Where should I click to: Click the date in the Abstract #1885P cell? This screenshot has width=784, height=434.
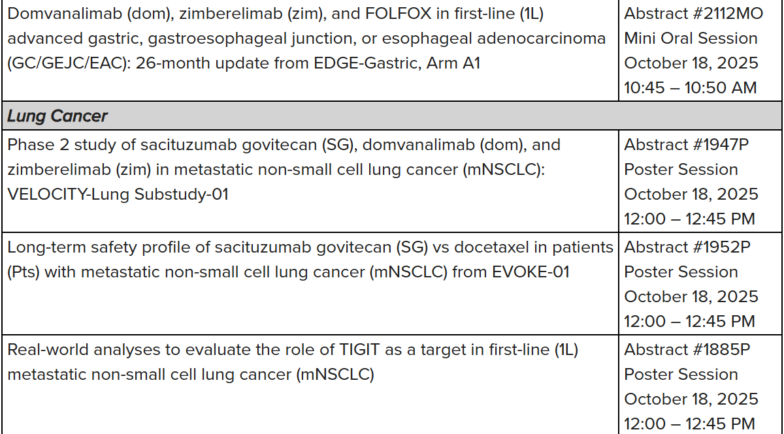pos(691,399)
